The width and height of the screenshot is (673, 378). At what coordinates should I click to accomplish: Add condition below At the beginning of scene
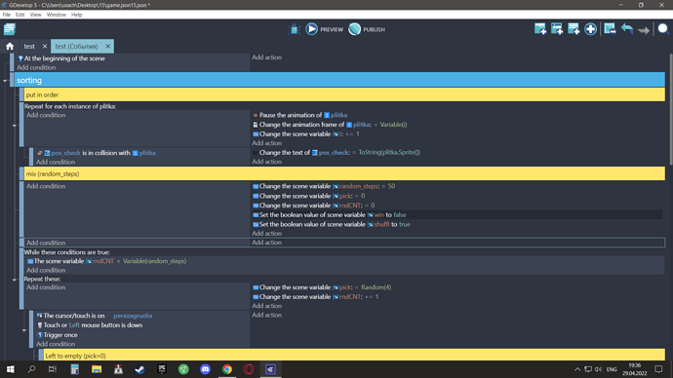point(36,67)
